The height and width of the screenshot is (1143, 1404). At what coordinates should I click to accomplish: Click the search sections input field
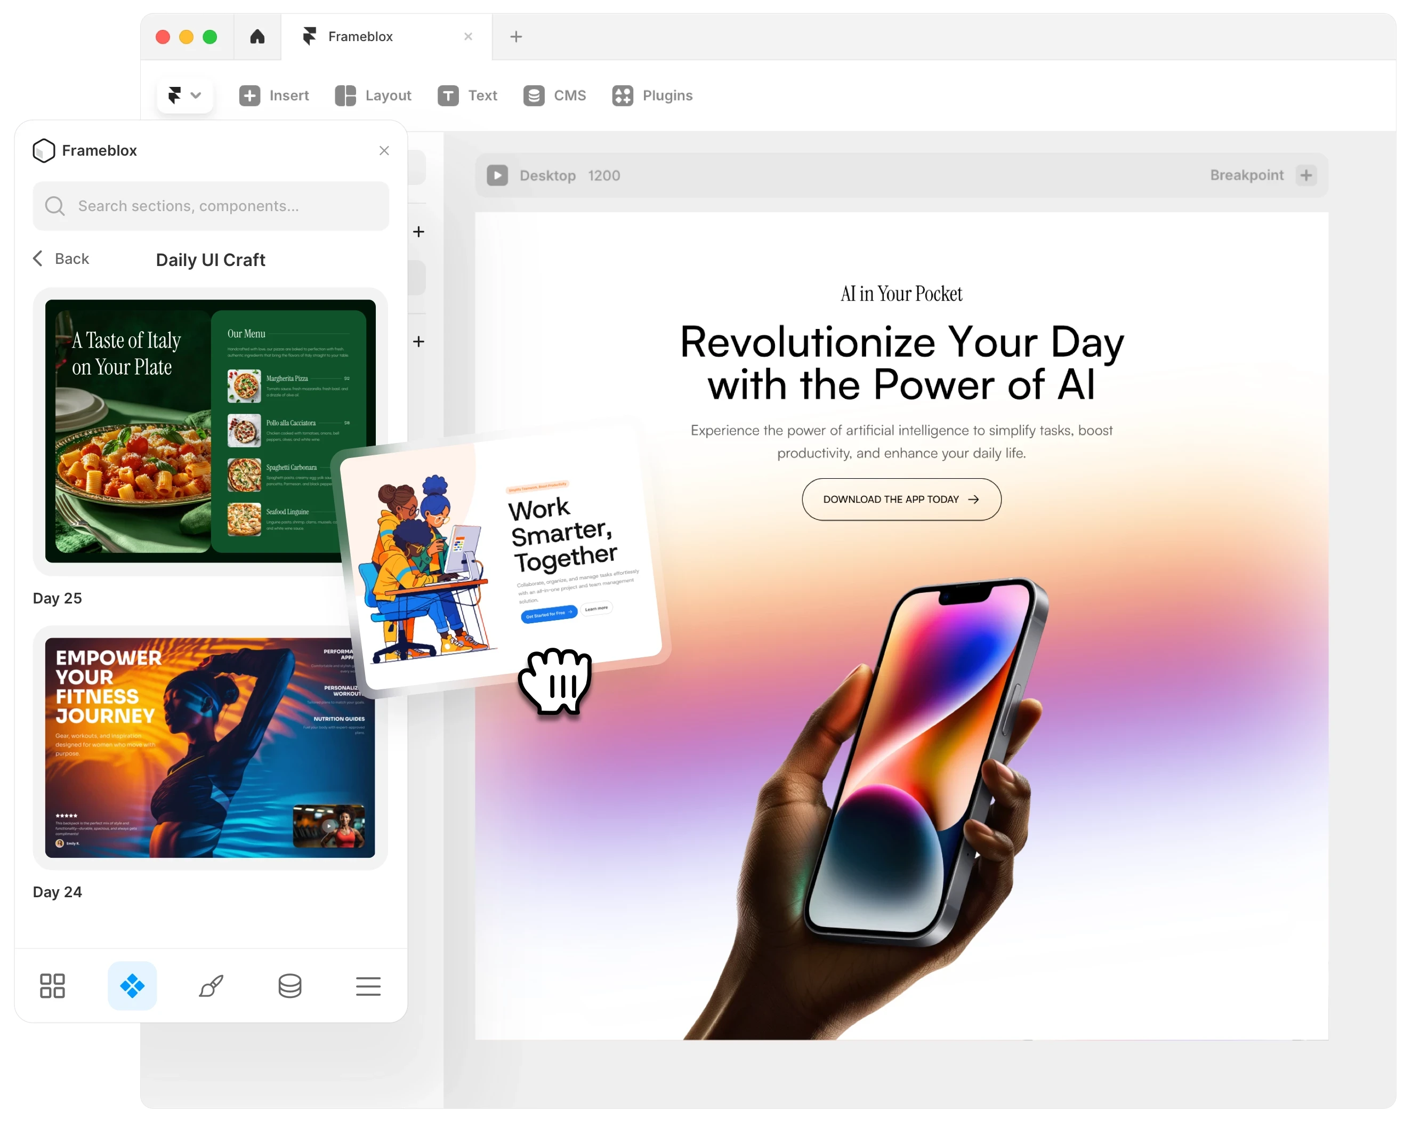[x=211, y=206]
